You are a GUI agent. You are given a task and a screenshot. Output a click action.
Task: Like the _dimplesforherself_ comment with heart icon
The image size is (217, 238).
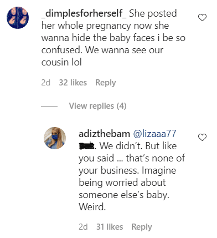coord(202,18)
